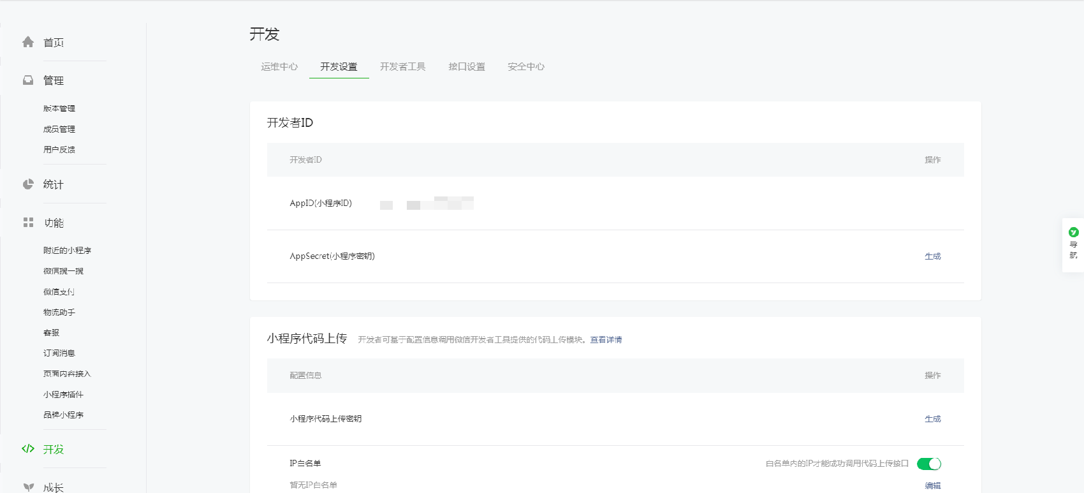This screenshot has width=1084, height=493.
Task: Open 小程序插件 in the sidebar
Action: (x=63, y=394)
